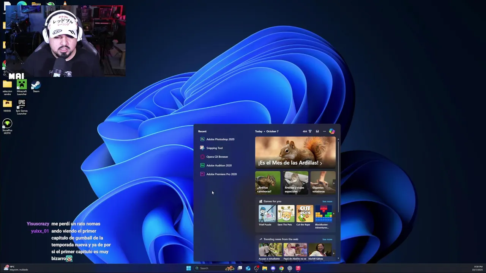
Task: Click the Recent section heading
Action: click(202, 131)
